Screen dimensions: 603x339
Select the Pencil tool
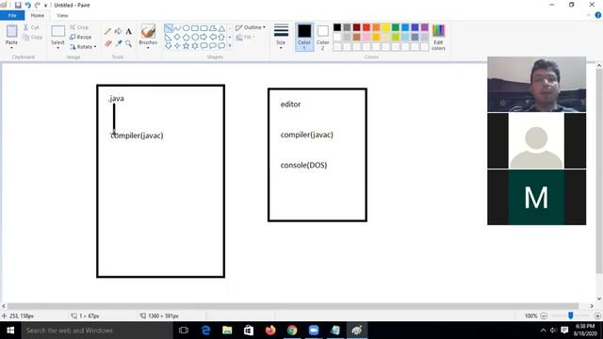click(x=108, y=31)
